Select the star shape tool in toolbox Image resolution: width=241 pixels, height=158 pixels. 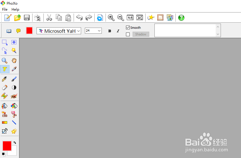(14, 131)
